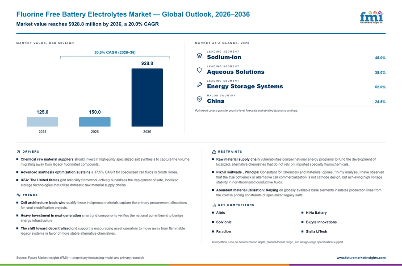Click the HiNa Battery competitor entry
The height and width of the screenshot is (266, 402).
click(x=316, y=213)
